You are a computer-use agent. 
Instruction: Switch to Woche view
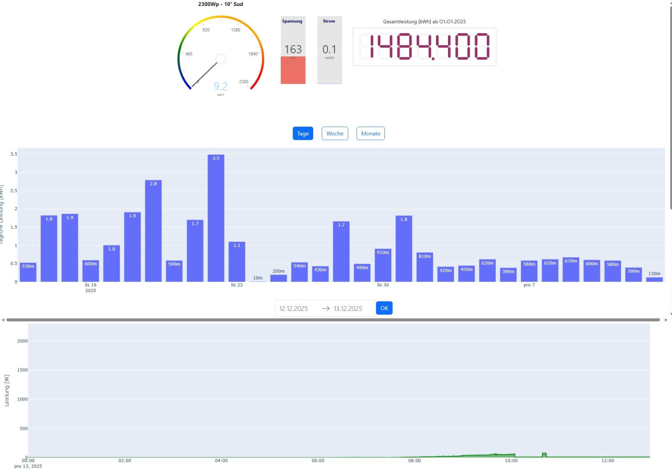click(334, 133)
